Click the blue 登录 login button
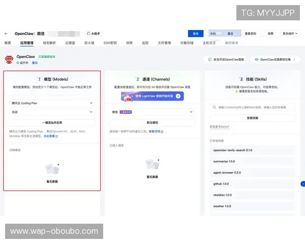The height and width of the screenshot is (244, 305). pyautogui.click(x=196, y=34)
